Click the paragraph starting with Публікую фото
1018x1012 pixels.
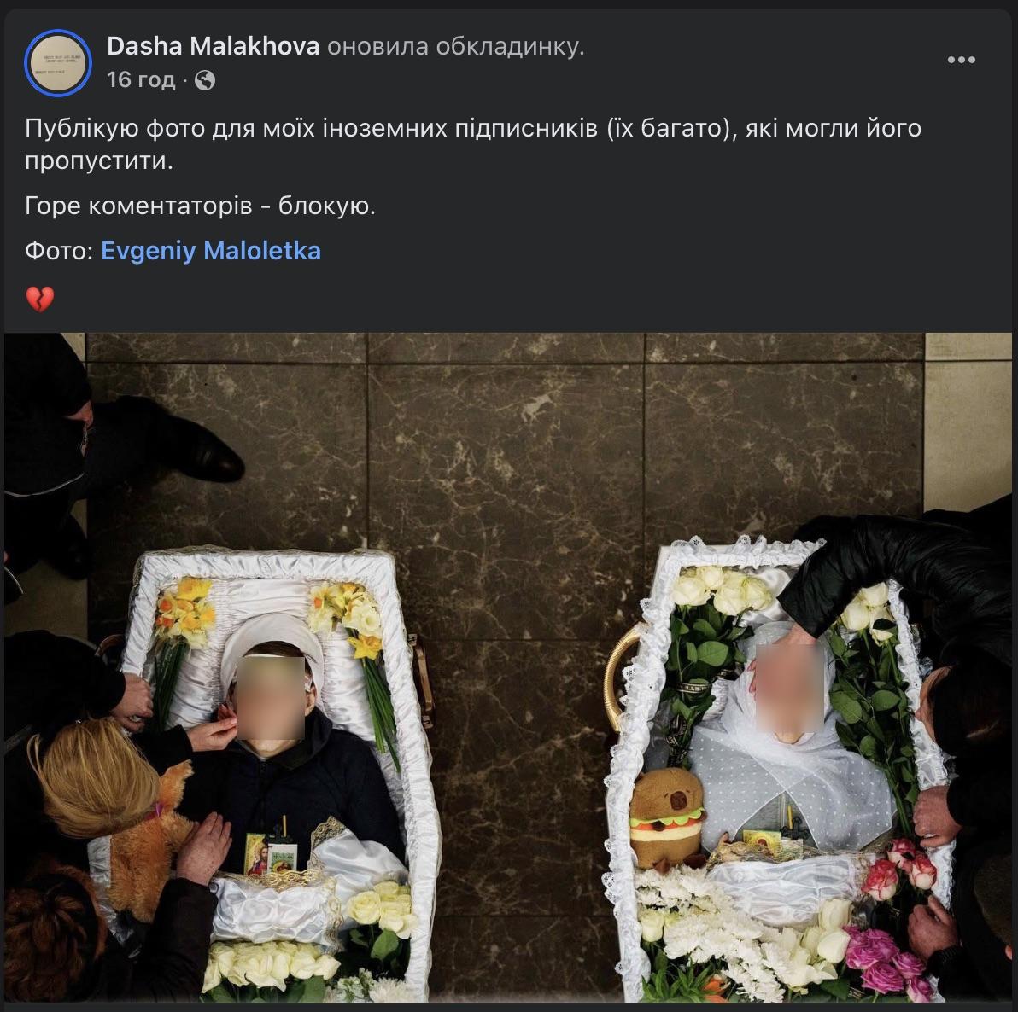click(473, 144)
